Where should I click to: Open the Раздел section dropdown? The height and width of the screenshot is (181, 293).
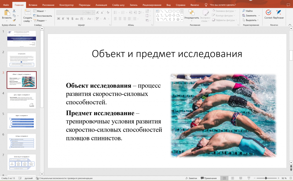point(40,20)
